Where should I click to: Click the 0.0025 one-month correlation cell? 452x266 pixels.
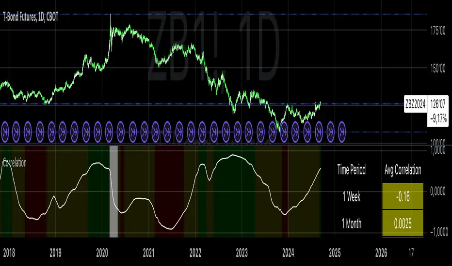point(403,223)
